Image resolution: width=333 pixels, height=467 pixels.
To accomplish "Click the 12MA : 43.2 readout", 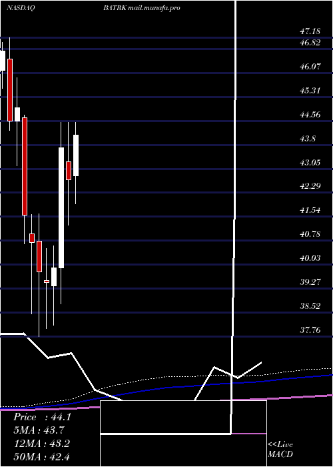I will tap(42, 444).
